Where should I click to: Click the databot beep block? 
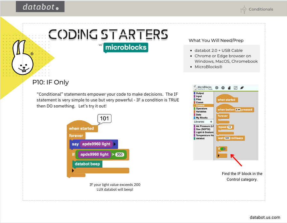[x=87, y=164]
